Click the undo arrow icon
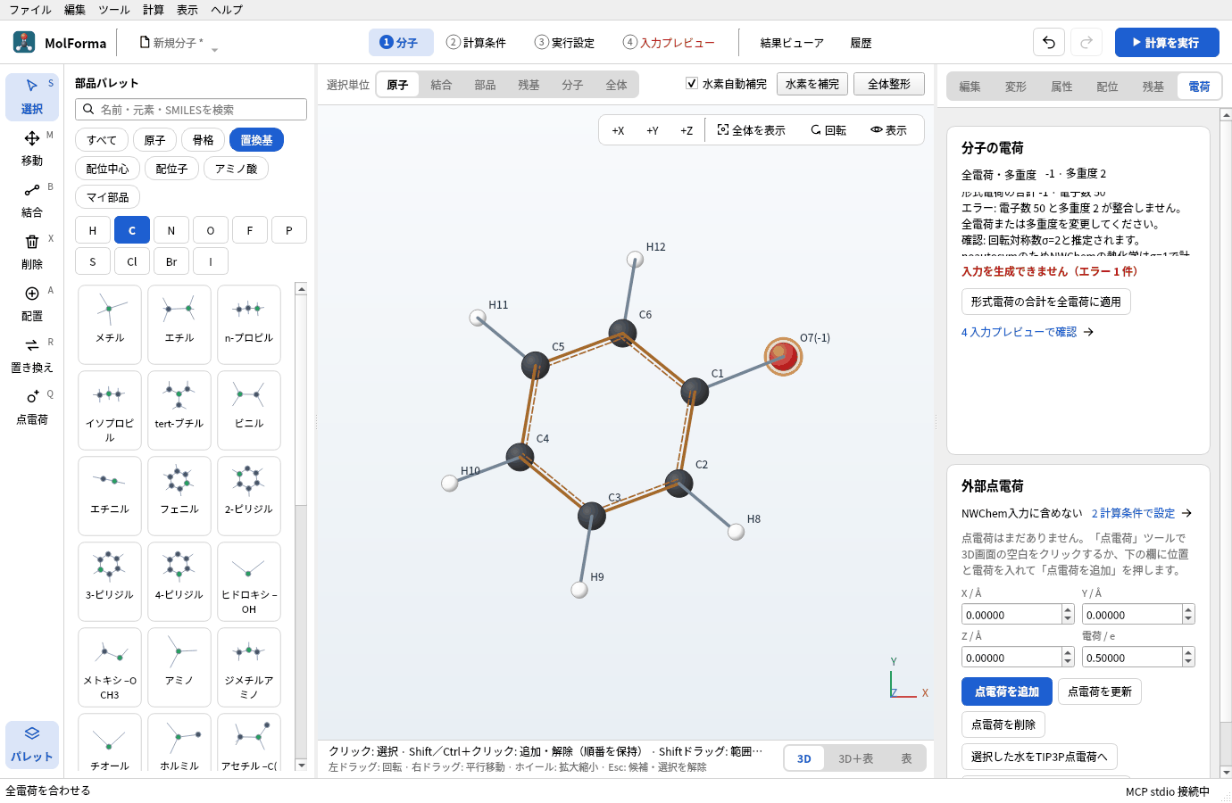Image resolution: width=1232 pixels, height=803 pixels. [x=1049, y=42]
